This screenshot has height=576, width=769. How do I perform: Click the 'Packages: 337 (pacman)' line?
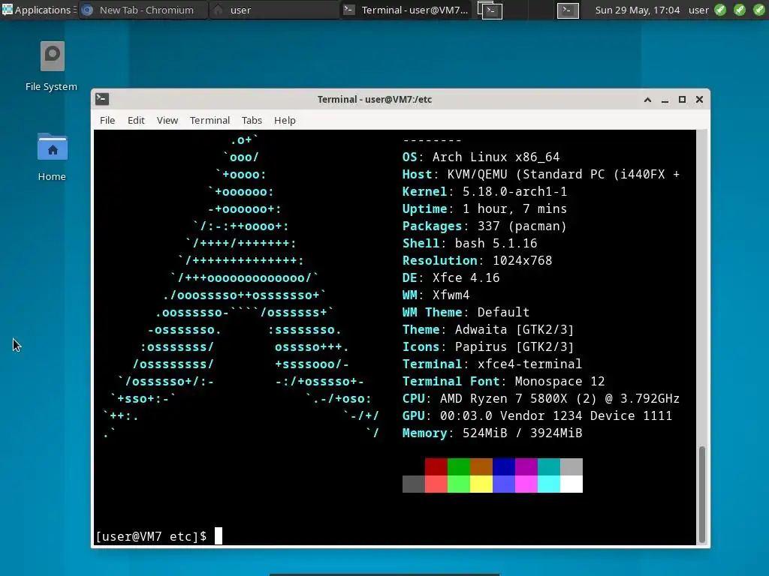(484, 226)
